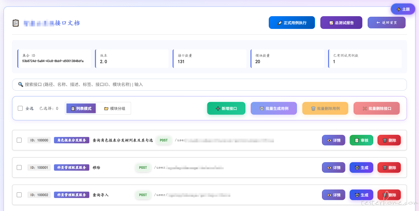Image resolution: width=419 pixels, height=211 pixels.
Task: View 详情 for 查询角色报表分发树 interface
Action: 333,140
